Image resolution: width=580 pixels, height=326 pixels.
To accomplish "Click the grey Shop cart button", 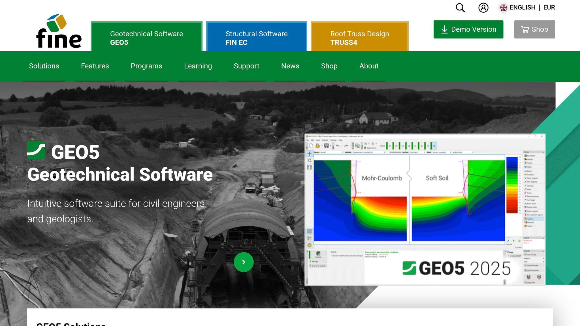I will tap(535, 29).
